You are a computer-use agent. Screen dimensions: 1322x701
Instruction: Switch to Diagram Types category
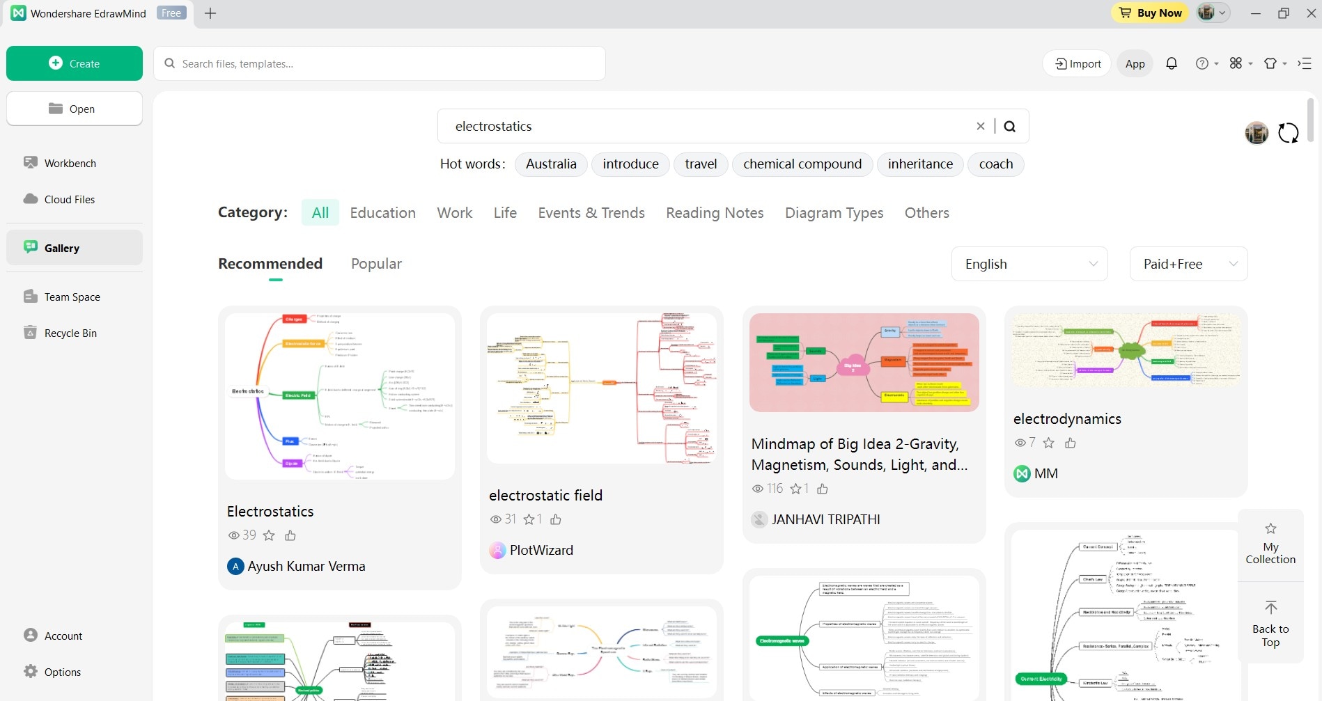click(x=834, y=212)
